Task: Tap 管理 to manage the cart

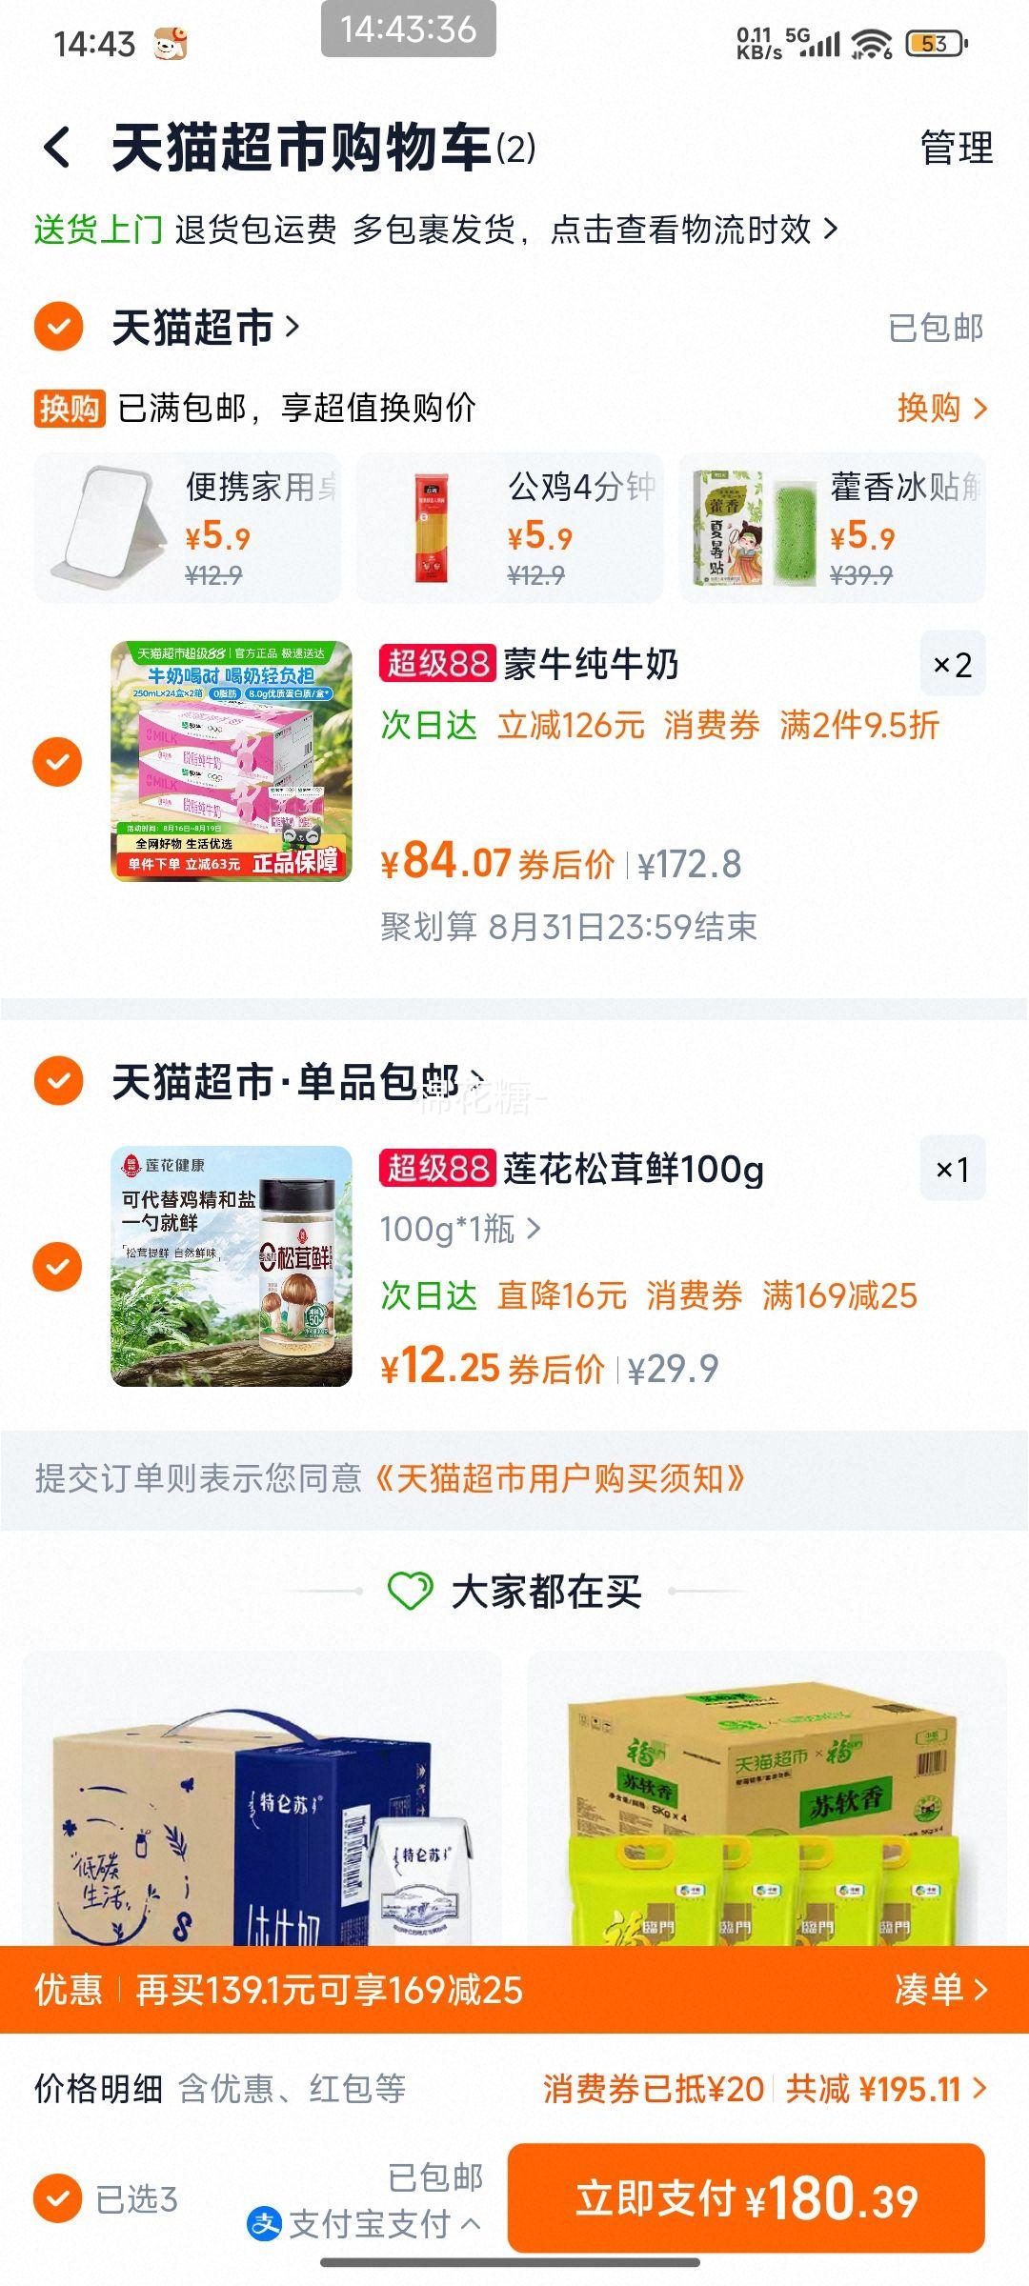Action: coord(957,148)
